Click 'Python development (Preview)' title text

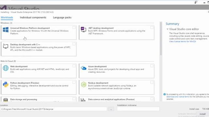25,83
